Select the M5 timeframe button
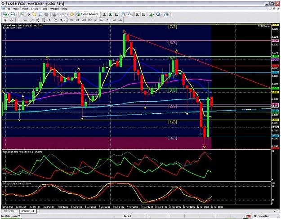281x219 pixels. pyautogui.click(x=77, y=20)
